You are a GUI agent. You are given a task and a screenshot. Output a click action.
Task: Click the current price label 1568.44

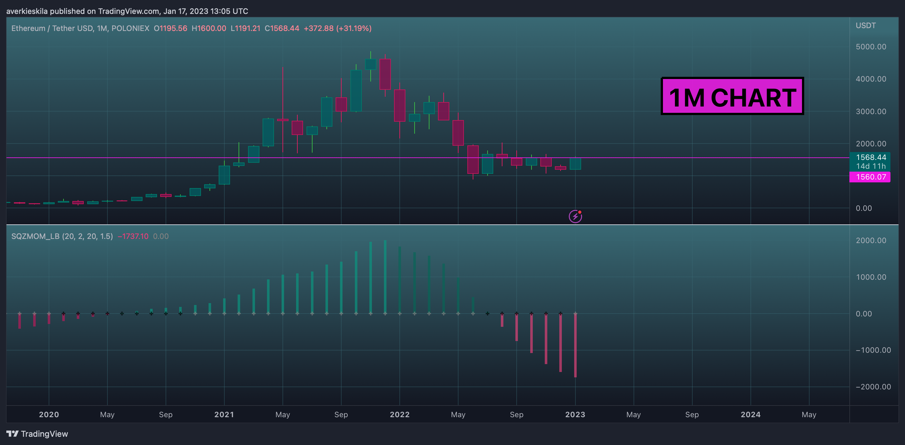pos(871,157)
